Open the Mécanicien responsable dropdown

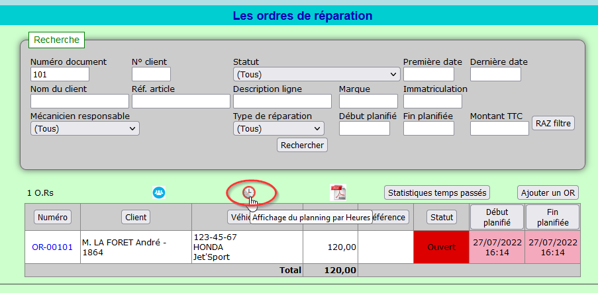(x=85, y=128)
